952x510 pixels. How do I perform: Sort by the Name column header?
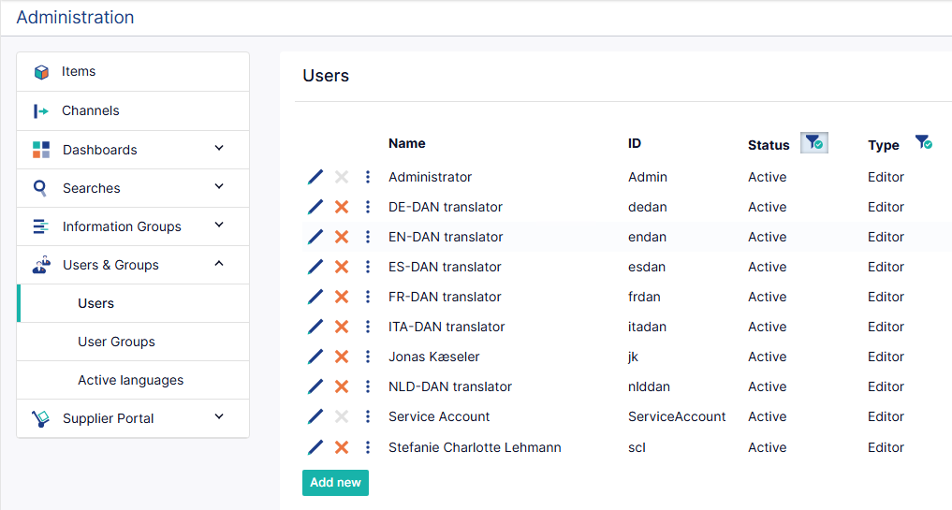407,143
